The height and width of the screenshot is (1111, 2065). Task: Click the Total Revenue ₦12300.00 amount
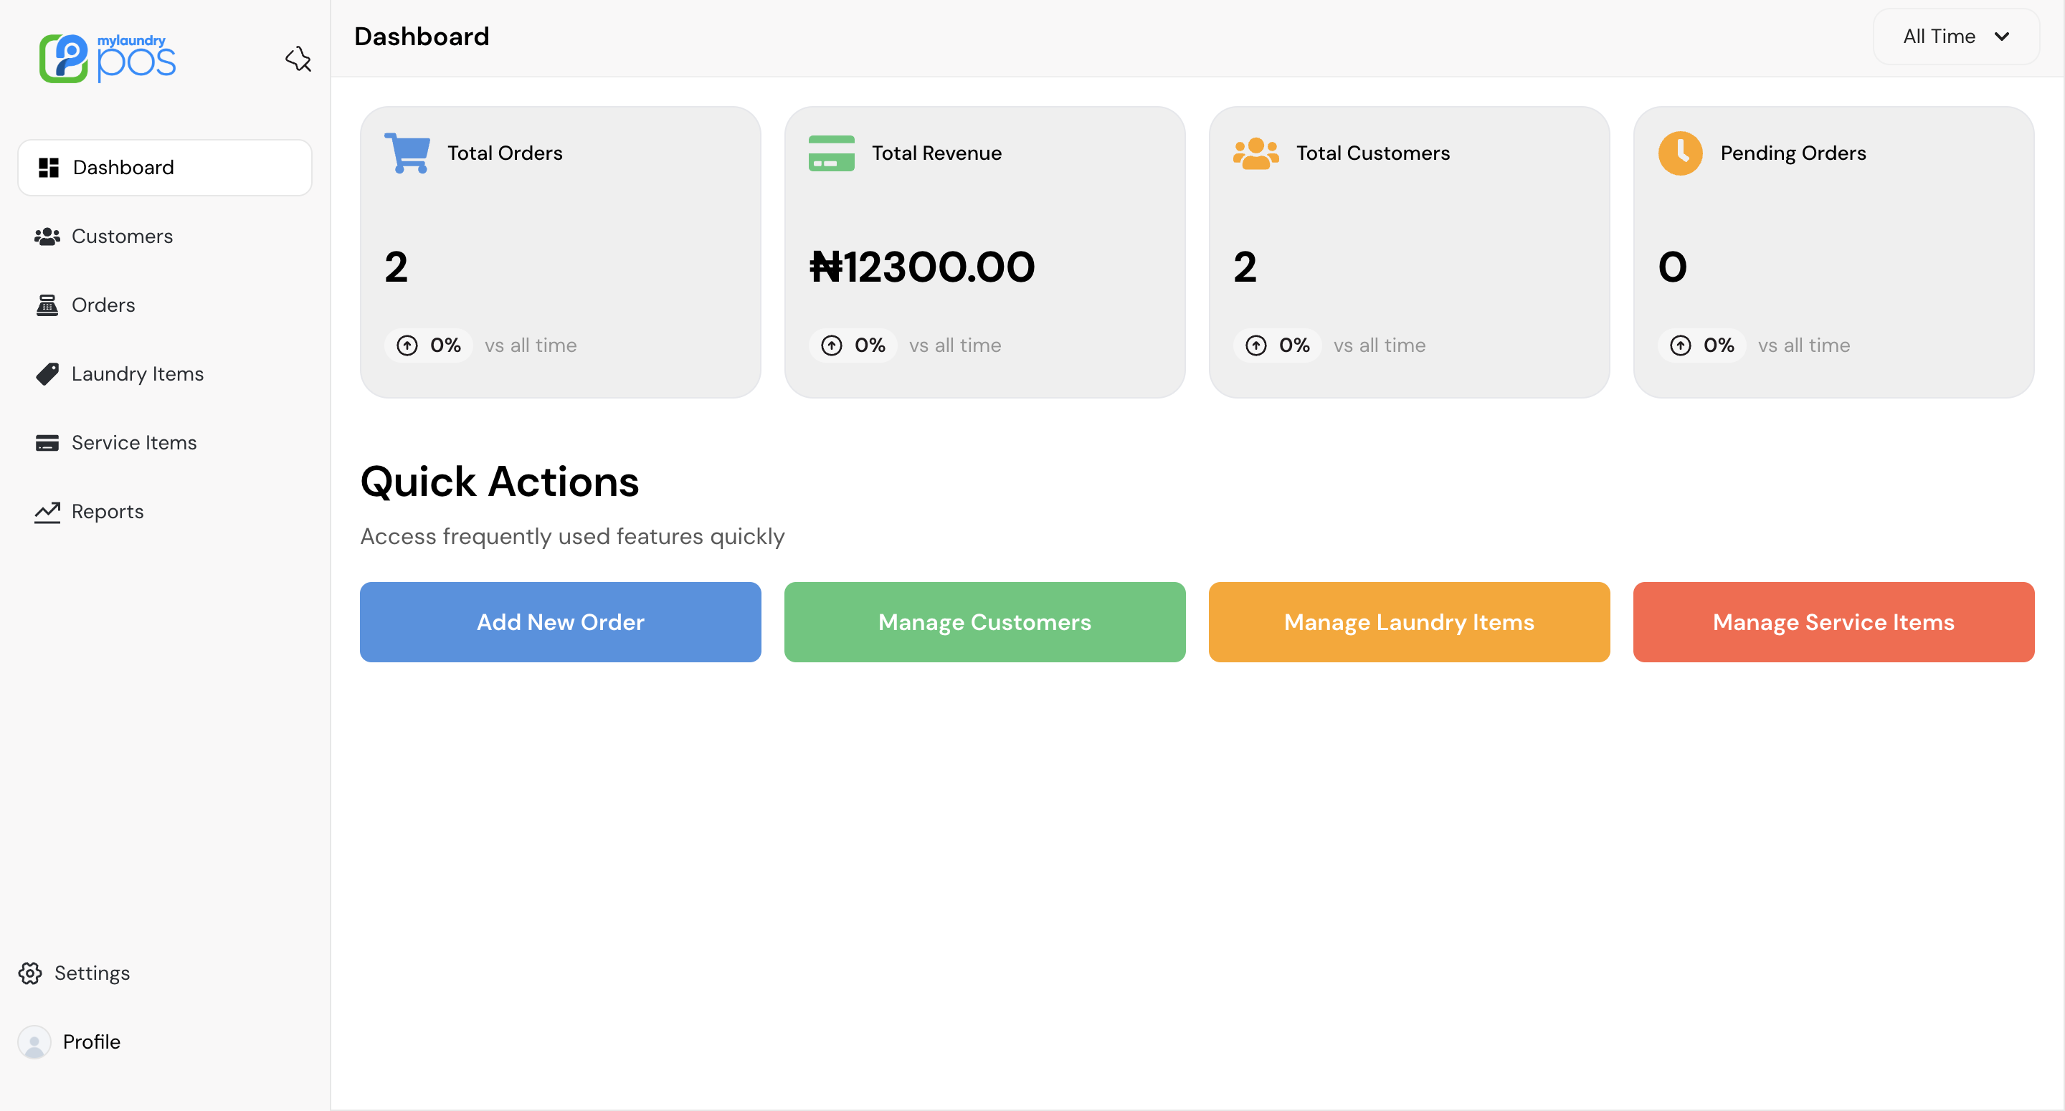click(x=922, y=267)
